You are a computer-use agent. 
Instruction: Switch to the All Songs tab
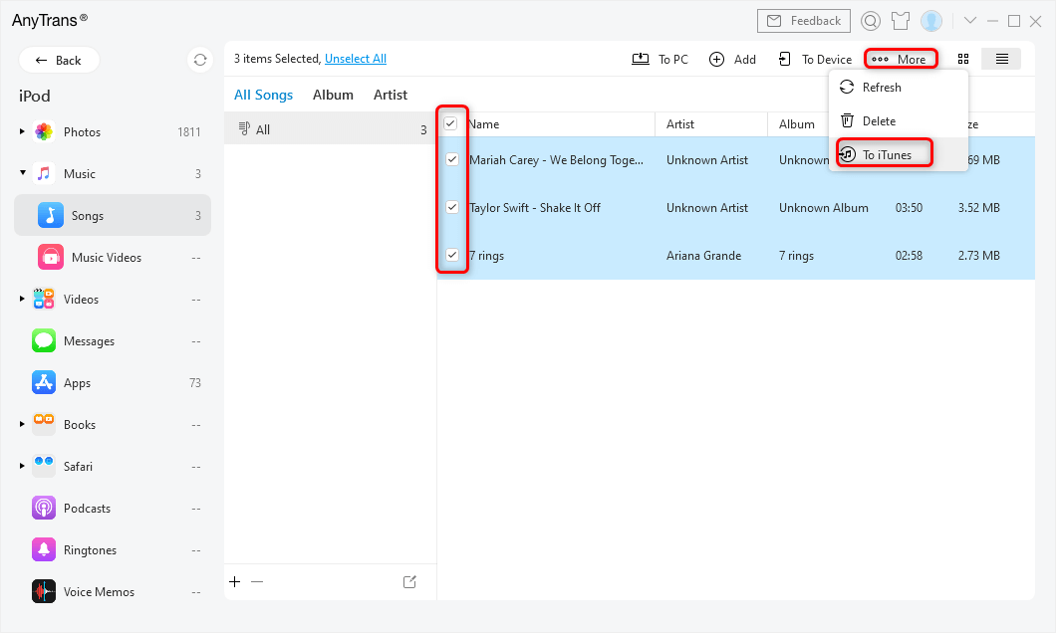263,95
